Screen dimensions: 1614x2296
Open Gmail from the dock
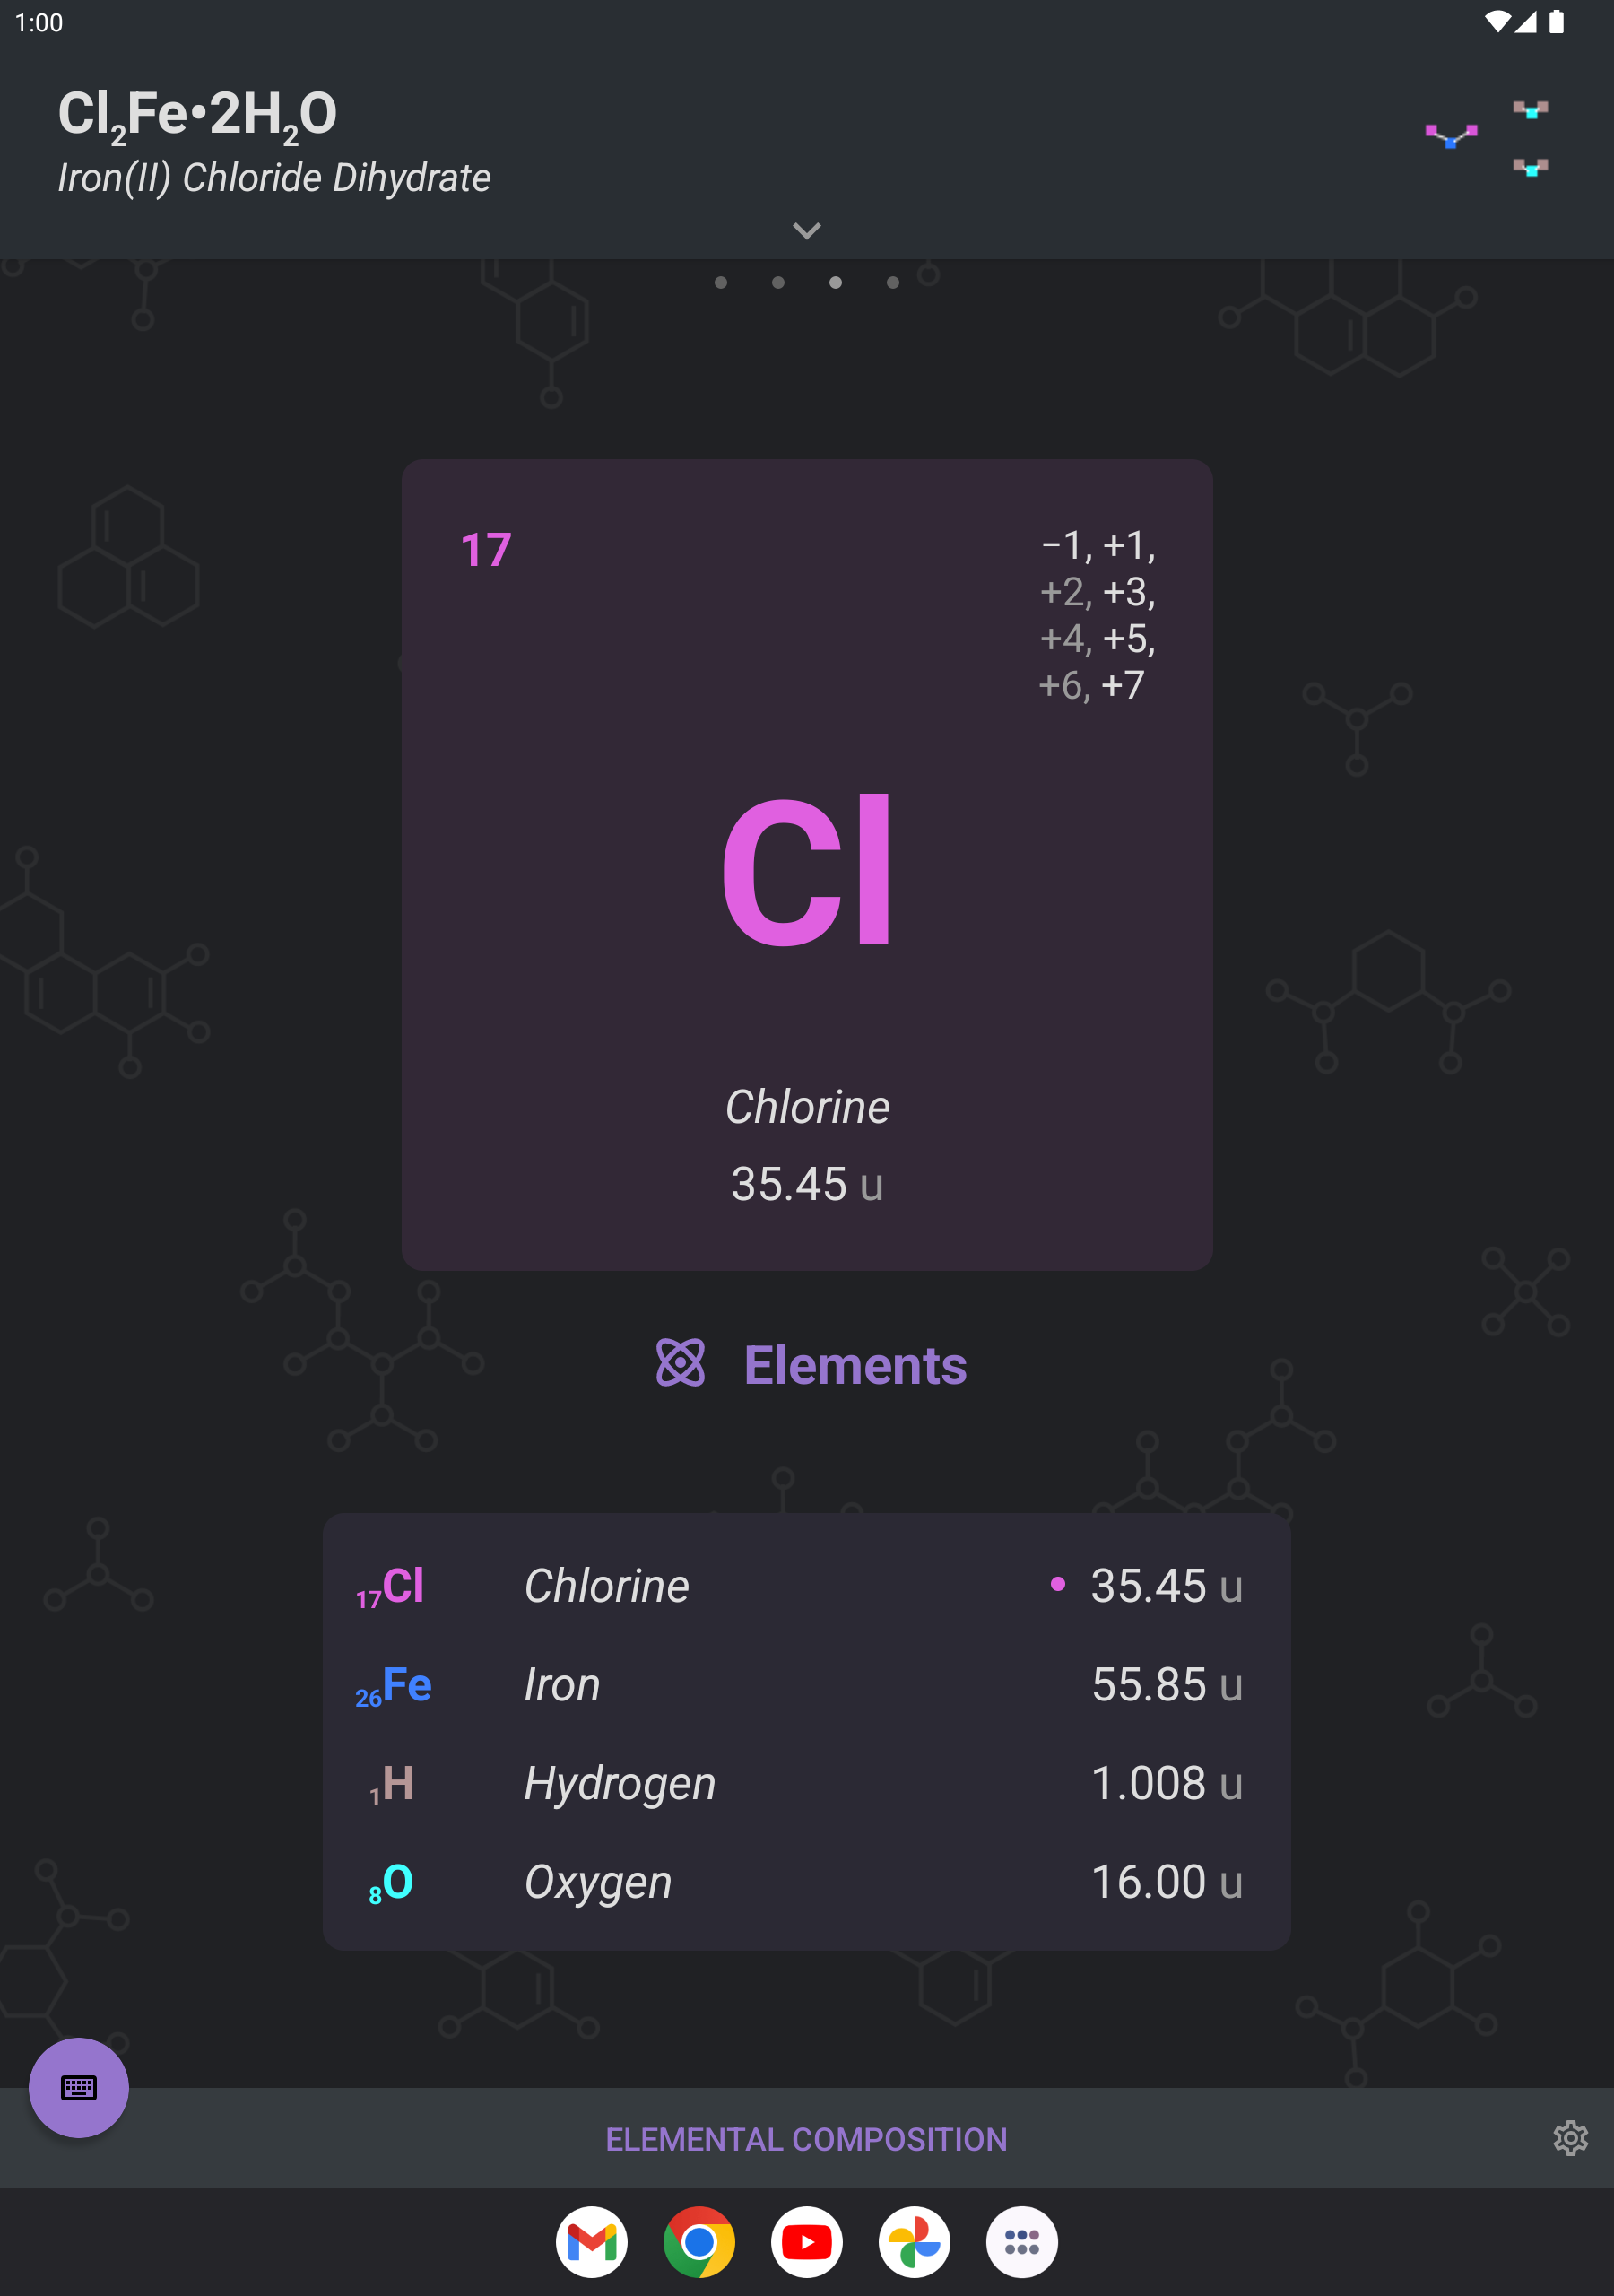(591, 2242)
